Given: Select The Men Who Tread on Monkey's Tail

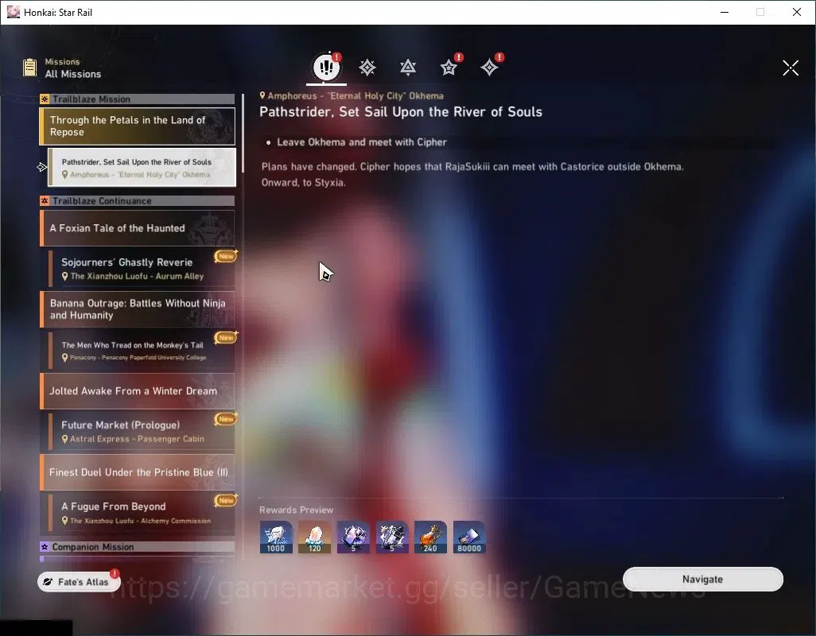Looking at the screenshot, I should coord(142,350).
